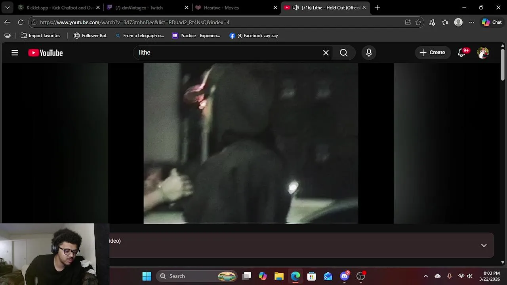Open Wi-Fi network tray icon
The height and width of the screenshot is (285, 507).
(461, 276)
